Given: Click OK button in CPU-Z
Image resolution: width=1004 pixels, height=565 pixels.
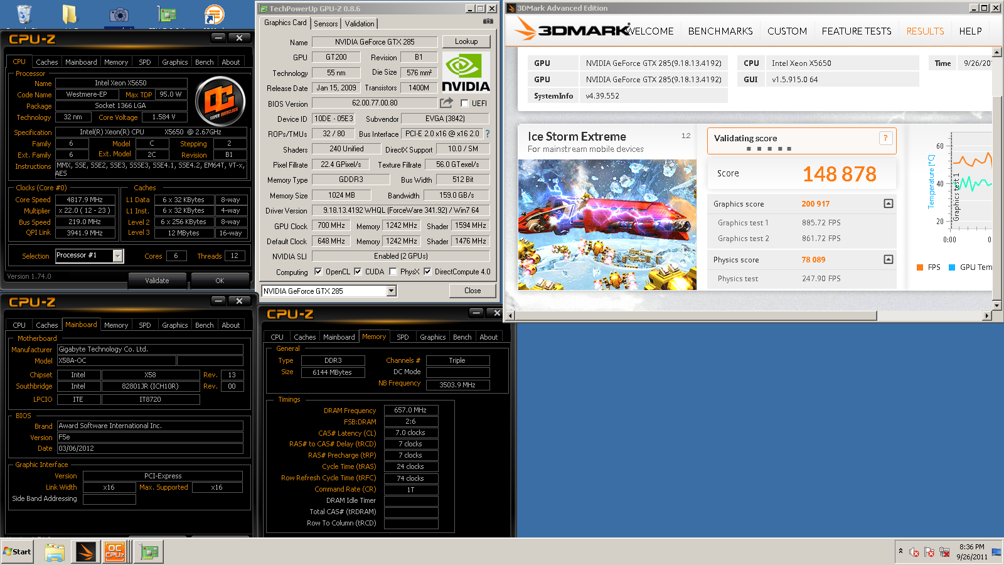Looking at the screenshot, I should pos(220,281).
